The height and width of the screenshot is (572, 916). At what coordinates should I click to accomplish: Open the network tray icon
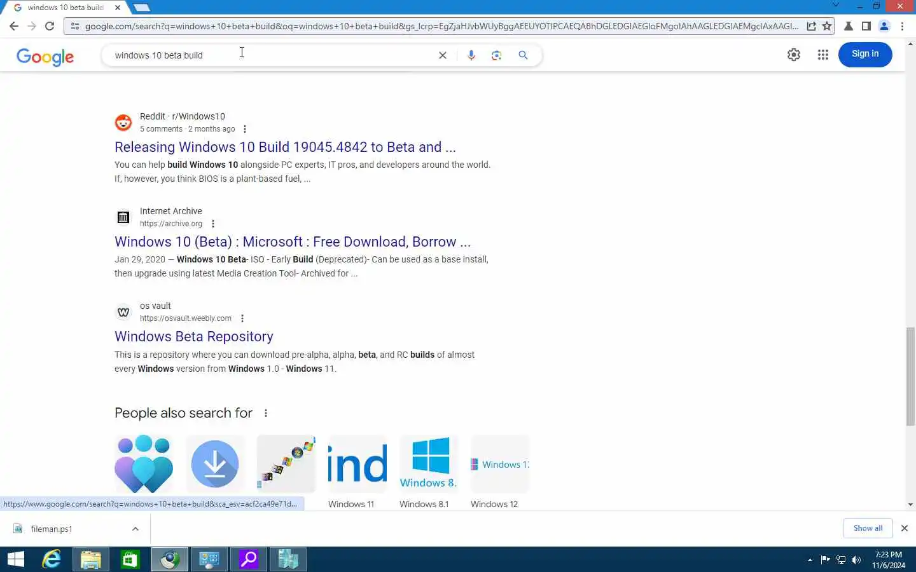pyautogui.click(x=841, y=560)
